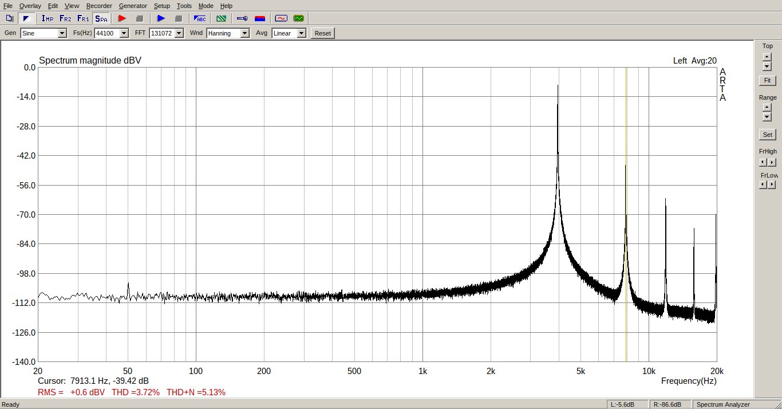Start the generator with the blue play arrow
The image size is (782, 409).
(161, 18)
